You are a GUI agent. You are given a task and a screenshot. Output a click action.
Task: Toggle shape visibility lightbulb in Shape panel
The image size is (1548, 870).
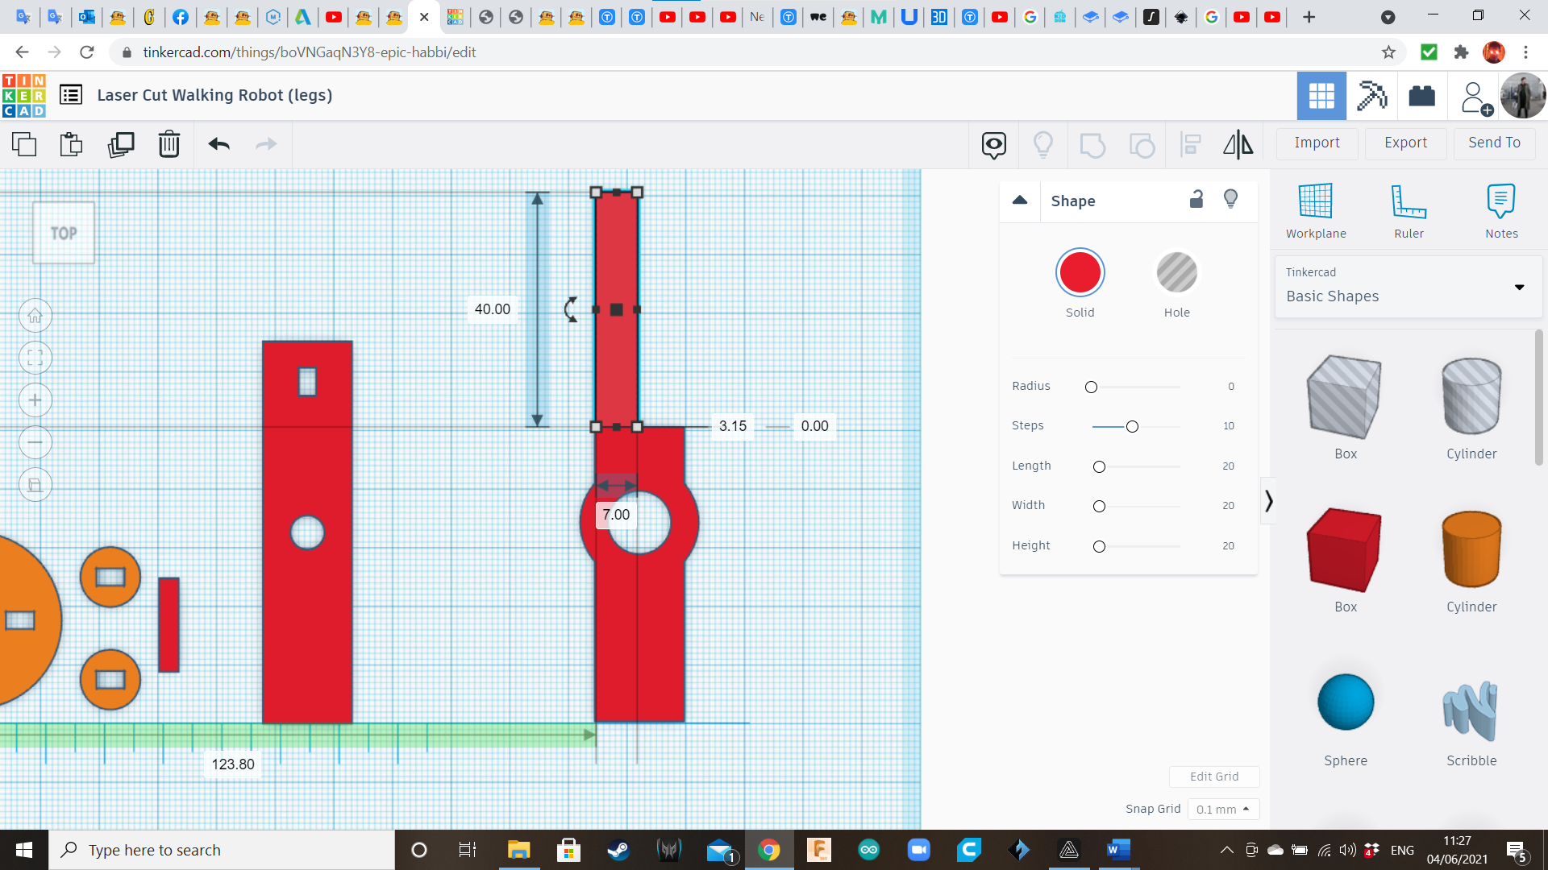(1230, 200)
